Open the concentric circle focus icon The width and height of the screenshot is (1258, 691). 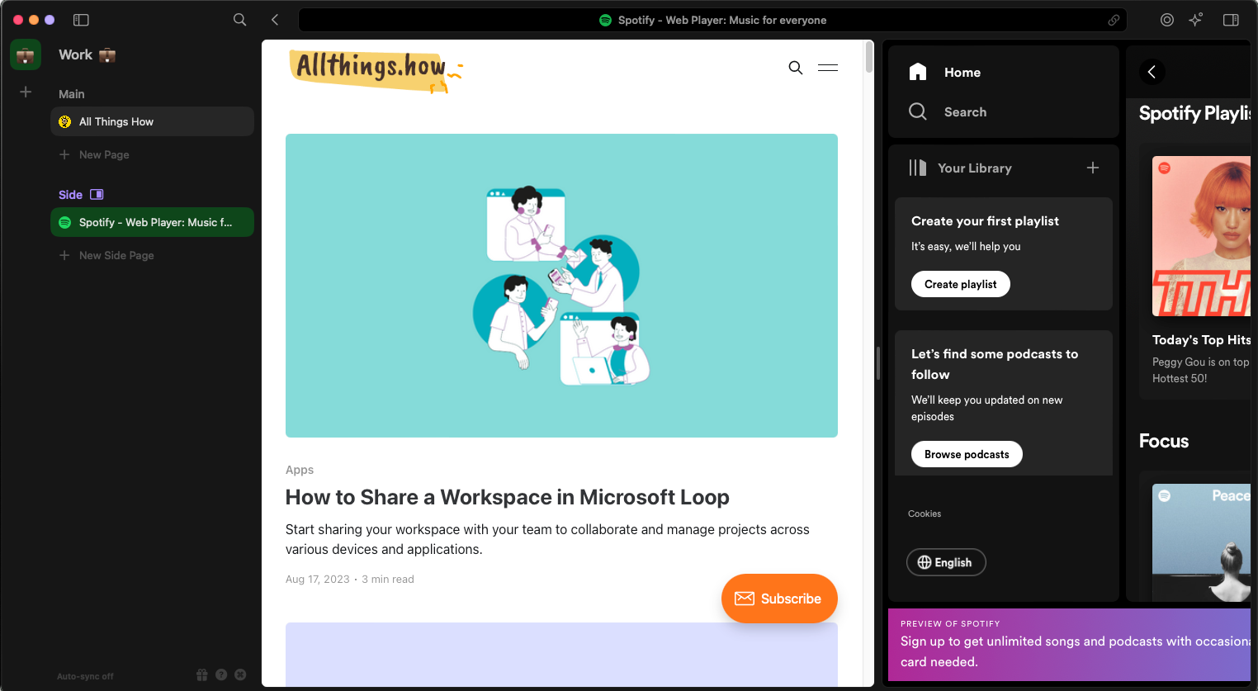click(1167, 20)
